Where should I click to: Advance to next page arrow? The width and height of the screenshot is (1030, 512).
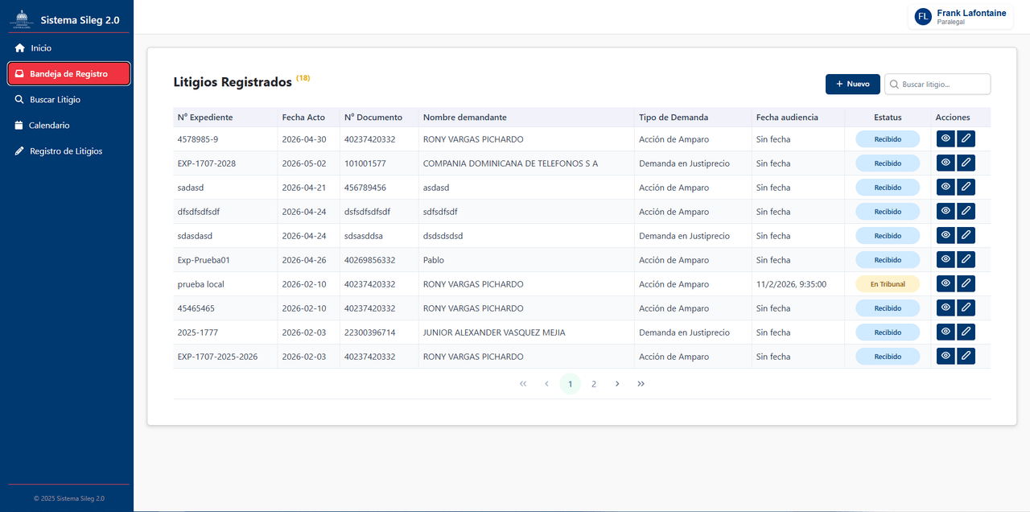click(x=617, y=384)
